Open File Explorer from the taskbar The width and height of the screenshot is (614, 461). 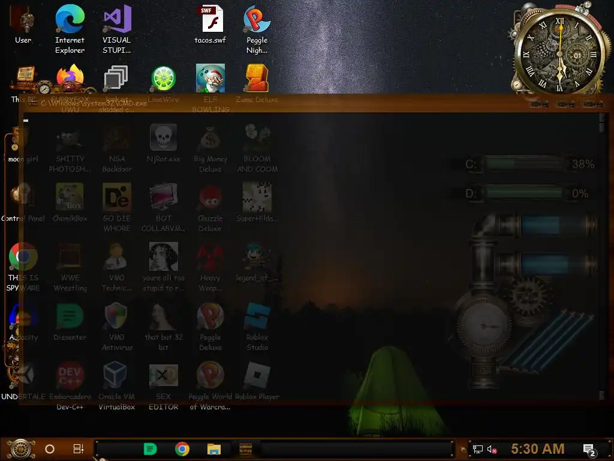(x=214, y=449)
